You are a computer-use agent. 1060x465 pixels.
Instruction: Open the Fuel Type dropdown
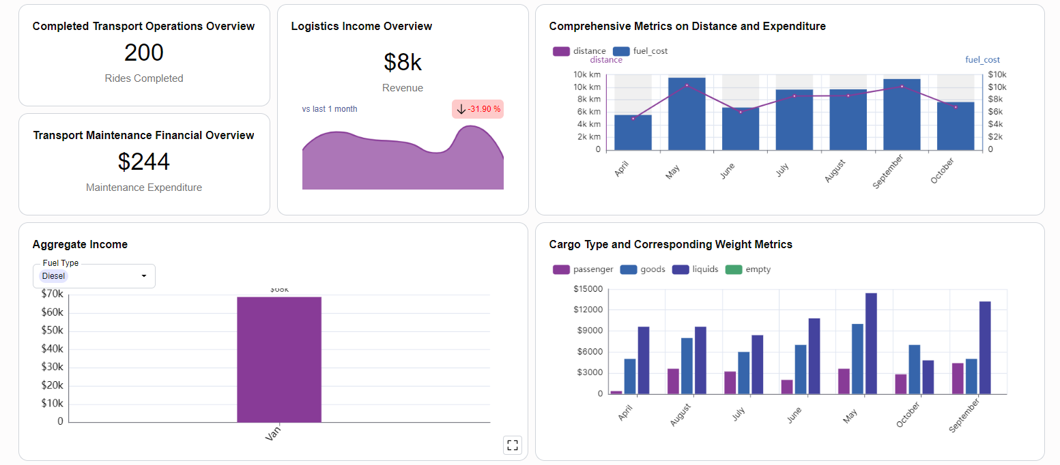(94, 276)
